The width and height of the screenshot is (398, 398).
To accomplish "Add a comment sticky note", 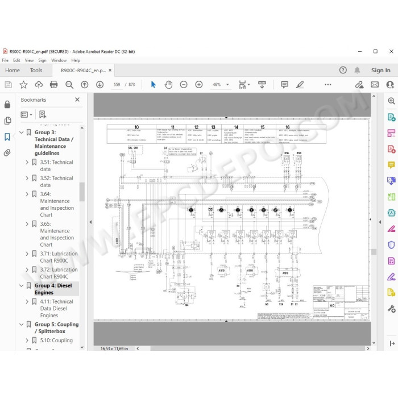I will (284, 85).
